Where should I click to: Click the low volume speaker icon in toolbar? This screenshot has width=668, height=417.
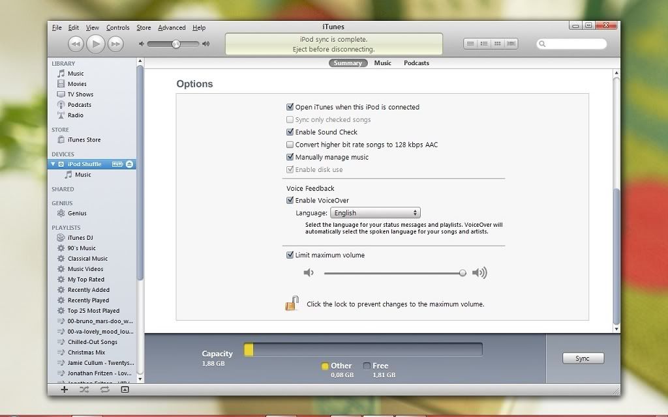(142, 44)
